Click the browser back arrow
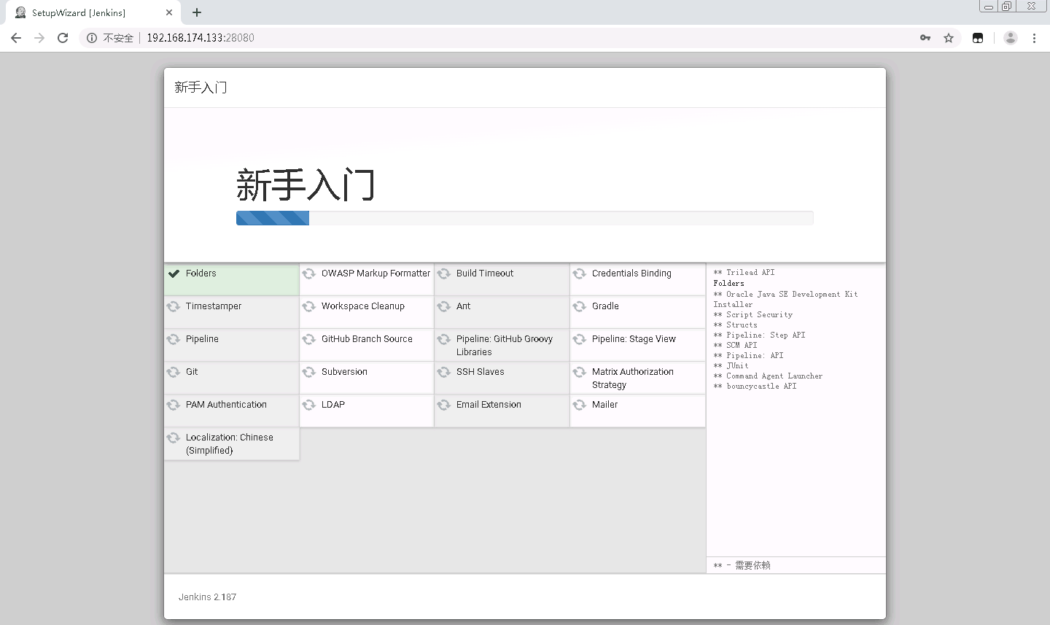1050x625 pixels. pyautogui.click(x=16, y=38)
